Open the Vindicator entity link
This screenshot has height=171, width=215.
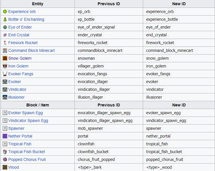[17, 89]
